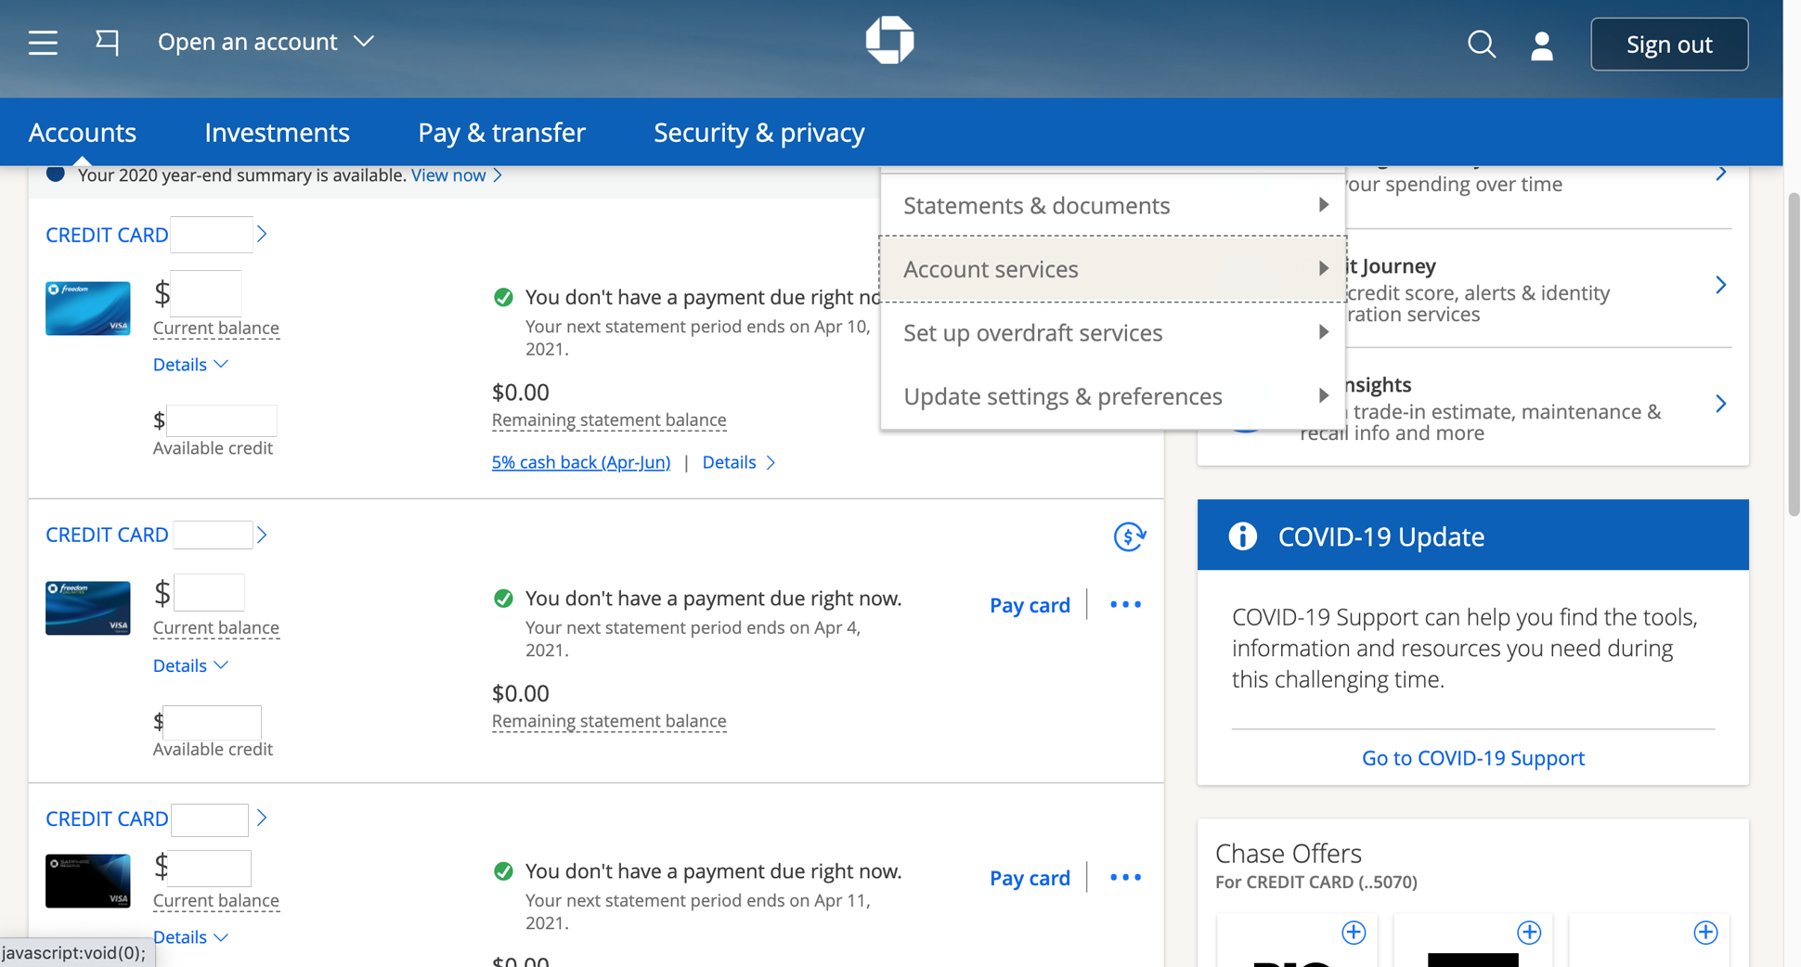This screenshot has width=1801, height=967.
Task: Open three-dot options for the third credit card
Action: (1124, 877)
